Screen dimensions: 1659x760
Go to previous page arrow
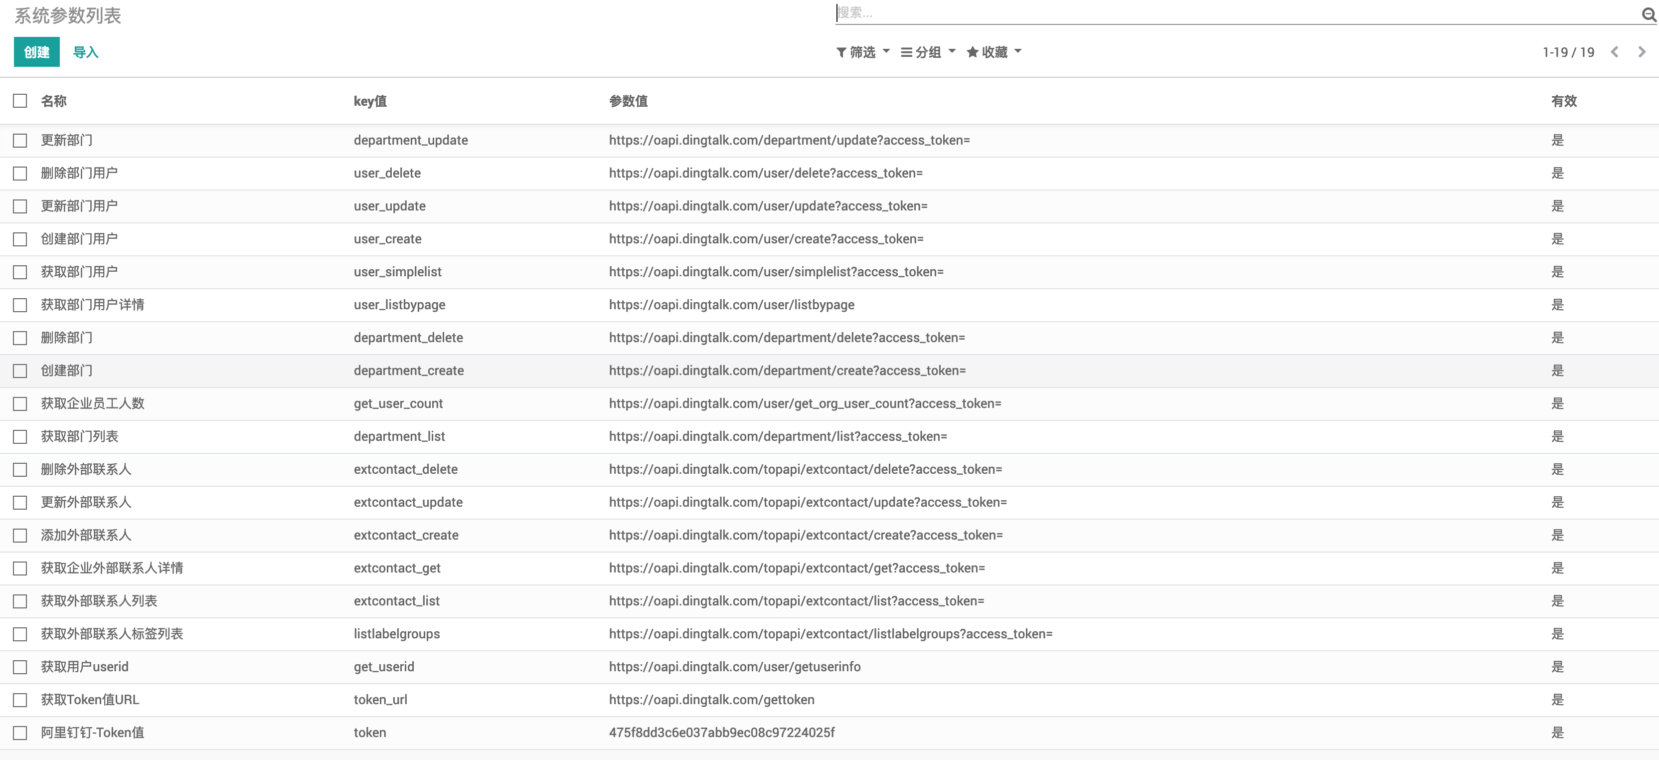[1615, 52]
